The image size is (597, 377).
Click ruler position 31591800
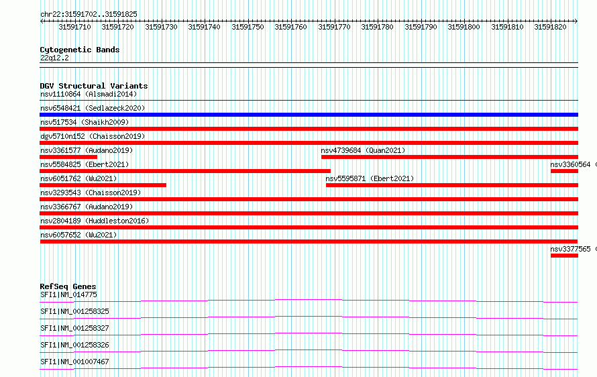click(464, 27)
